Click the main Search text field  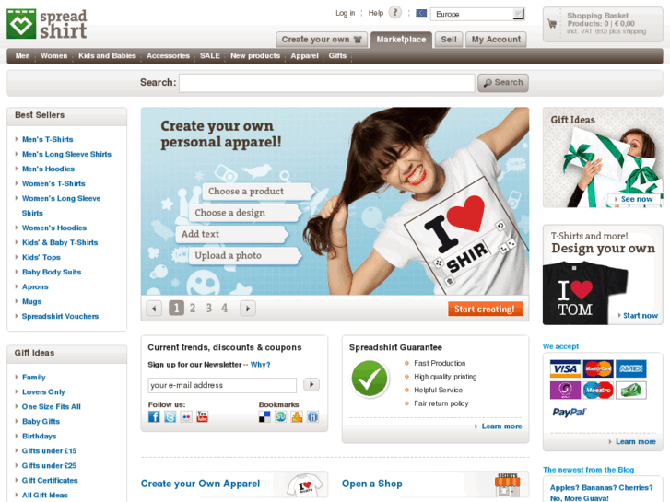[x=327, y=83]
